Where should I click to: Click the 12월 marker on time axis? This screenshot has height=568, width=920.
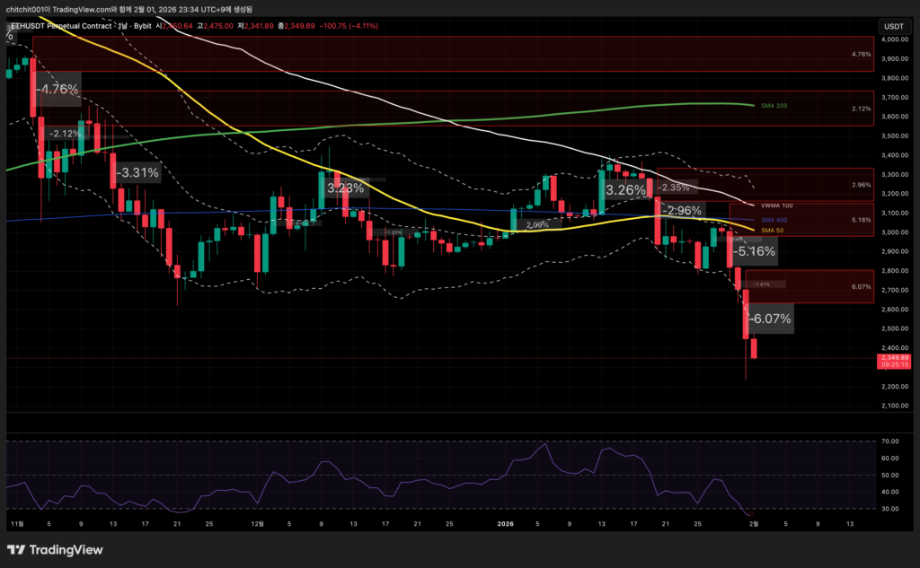[x=258, y=521]
